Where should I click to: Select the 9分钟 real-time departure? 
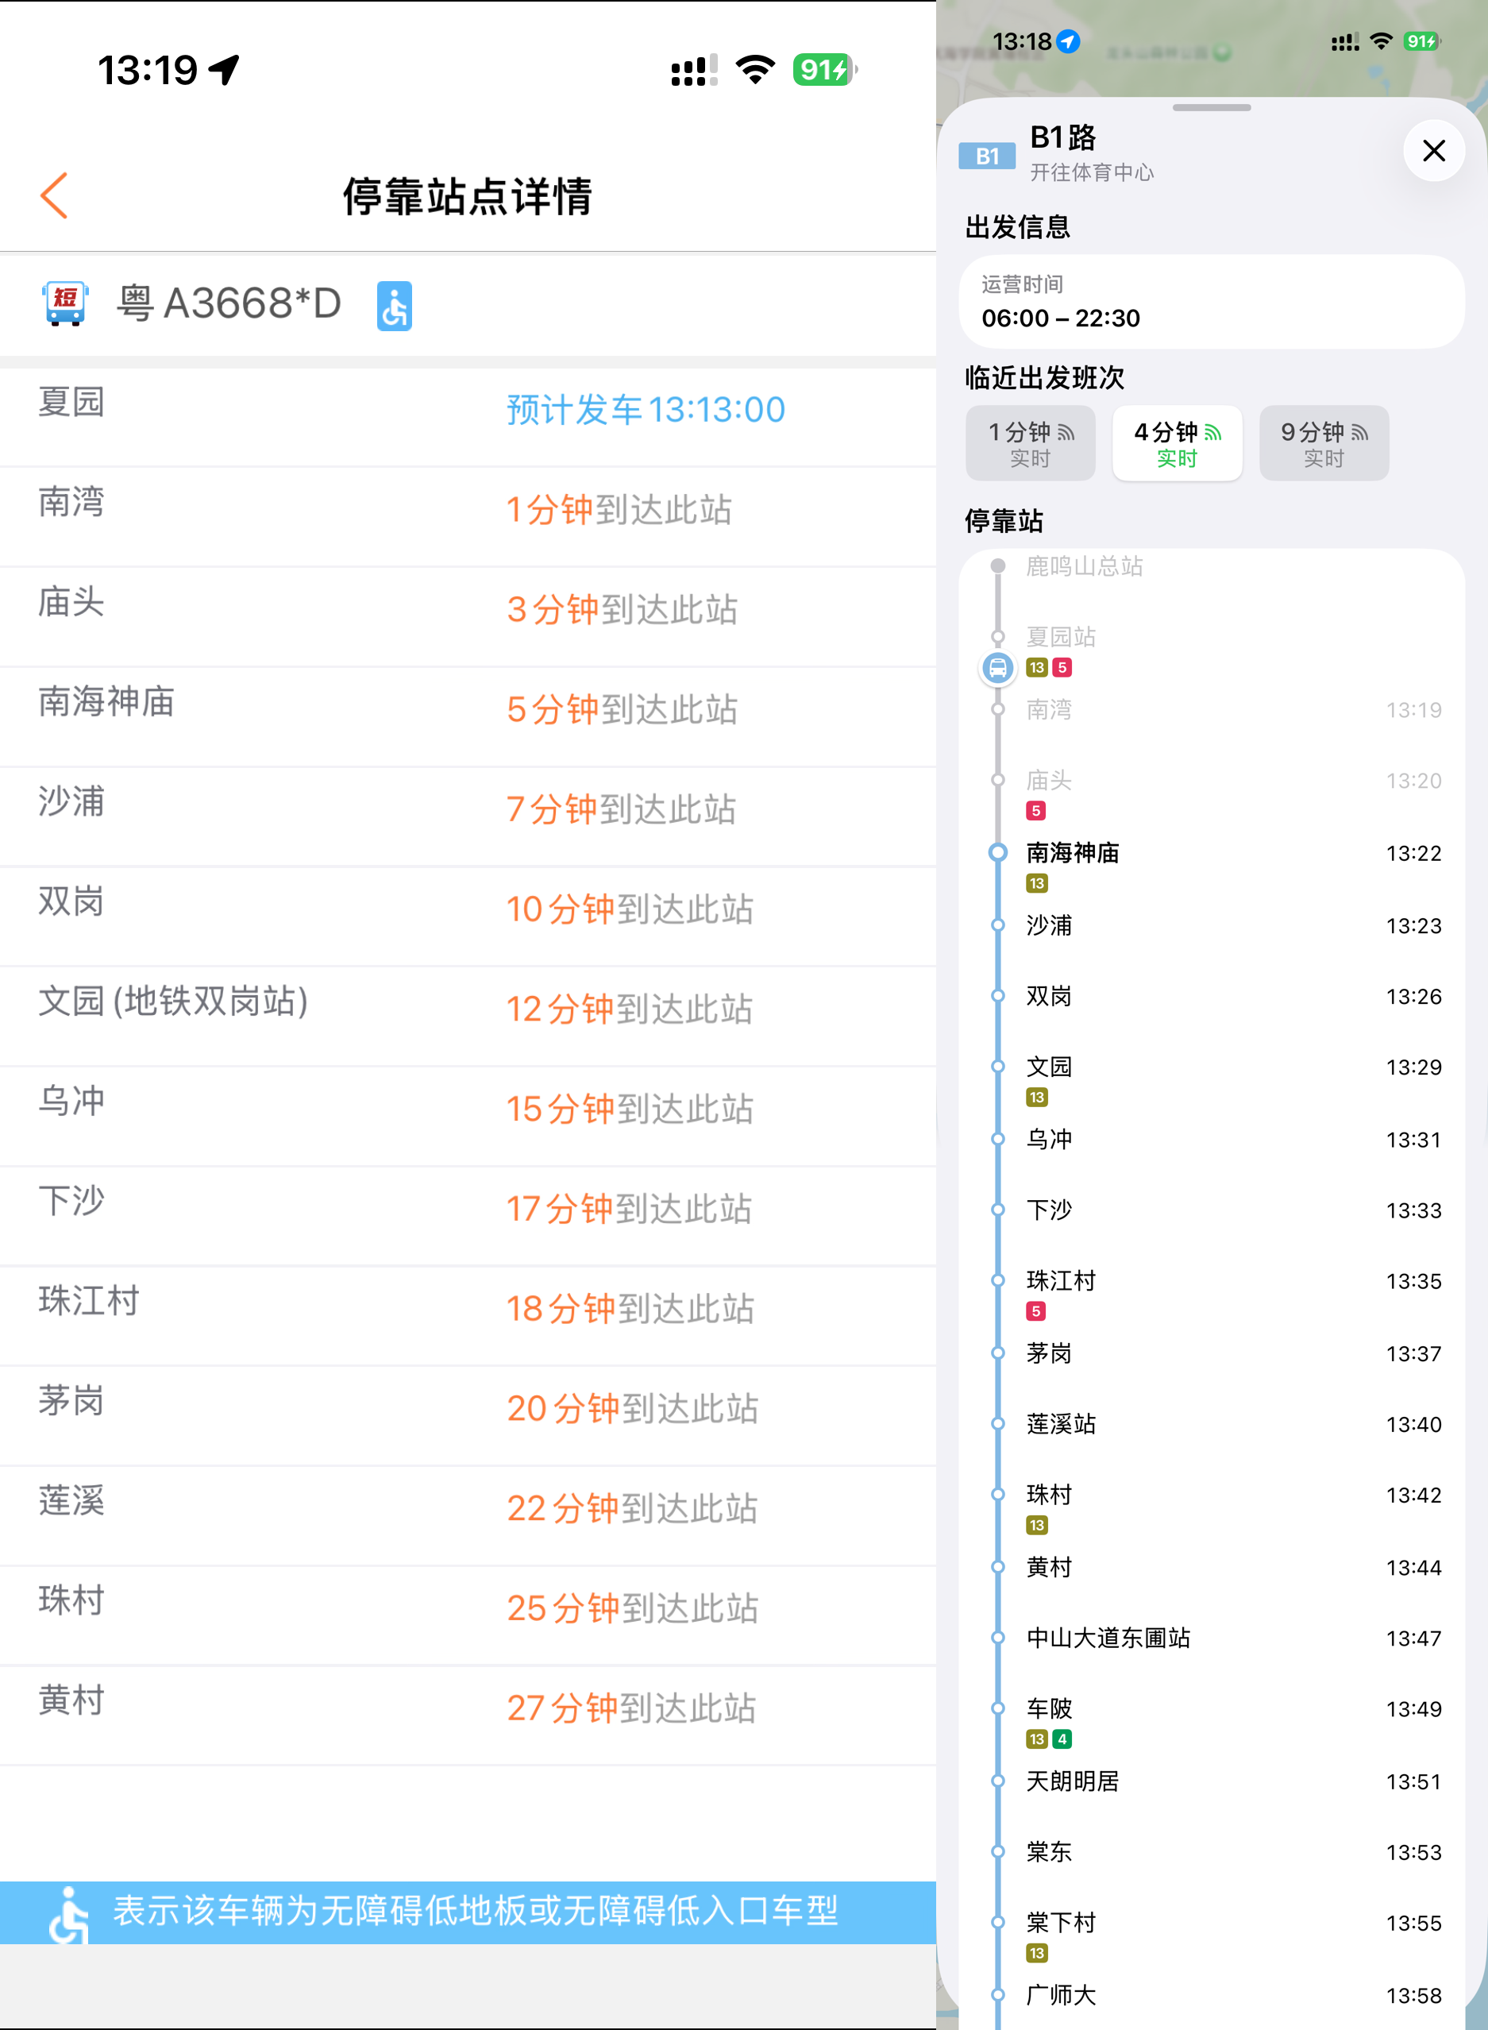(1323, 443)
